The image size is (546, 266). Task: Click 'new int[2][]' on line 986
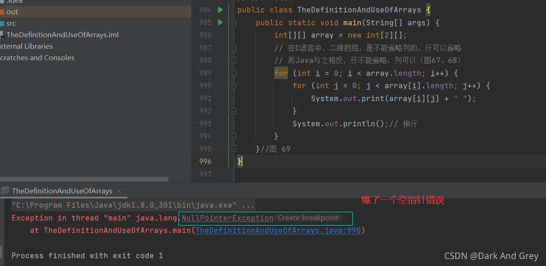pos(375,35)
